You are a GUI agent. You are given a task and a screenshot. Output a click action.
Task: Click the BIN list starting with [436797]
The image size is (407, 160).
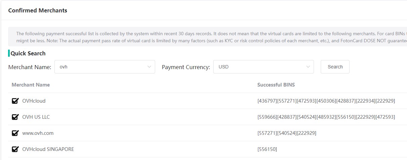326,101
